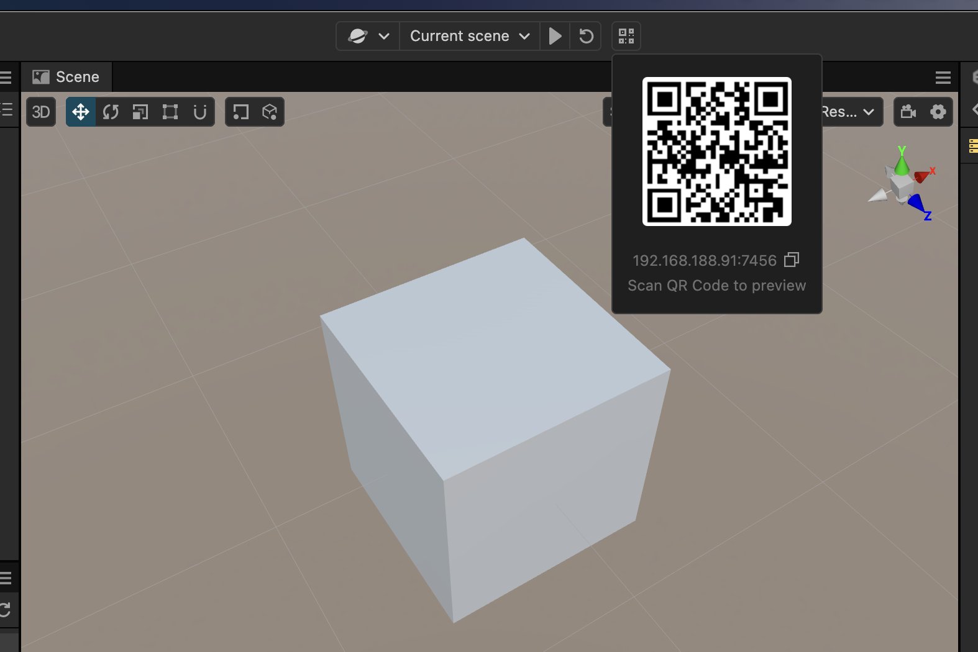Screen dimensions: 978x652
Task: Open the Scene panel hamburger menu
Action: pos(943,78)
